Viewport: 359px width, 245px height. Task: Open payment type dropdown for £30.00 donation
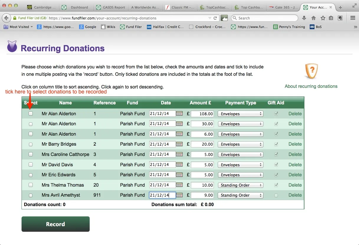(x=240, y=124)
